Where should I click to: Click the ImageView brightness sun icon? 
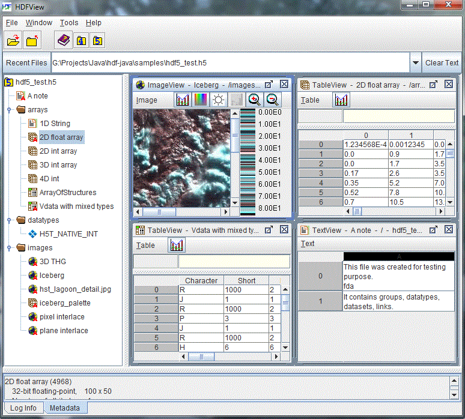(218, 100)
